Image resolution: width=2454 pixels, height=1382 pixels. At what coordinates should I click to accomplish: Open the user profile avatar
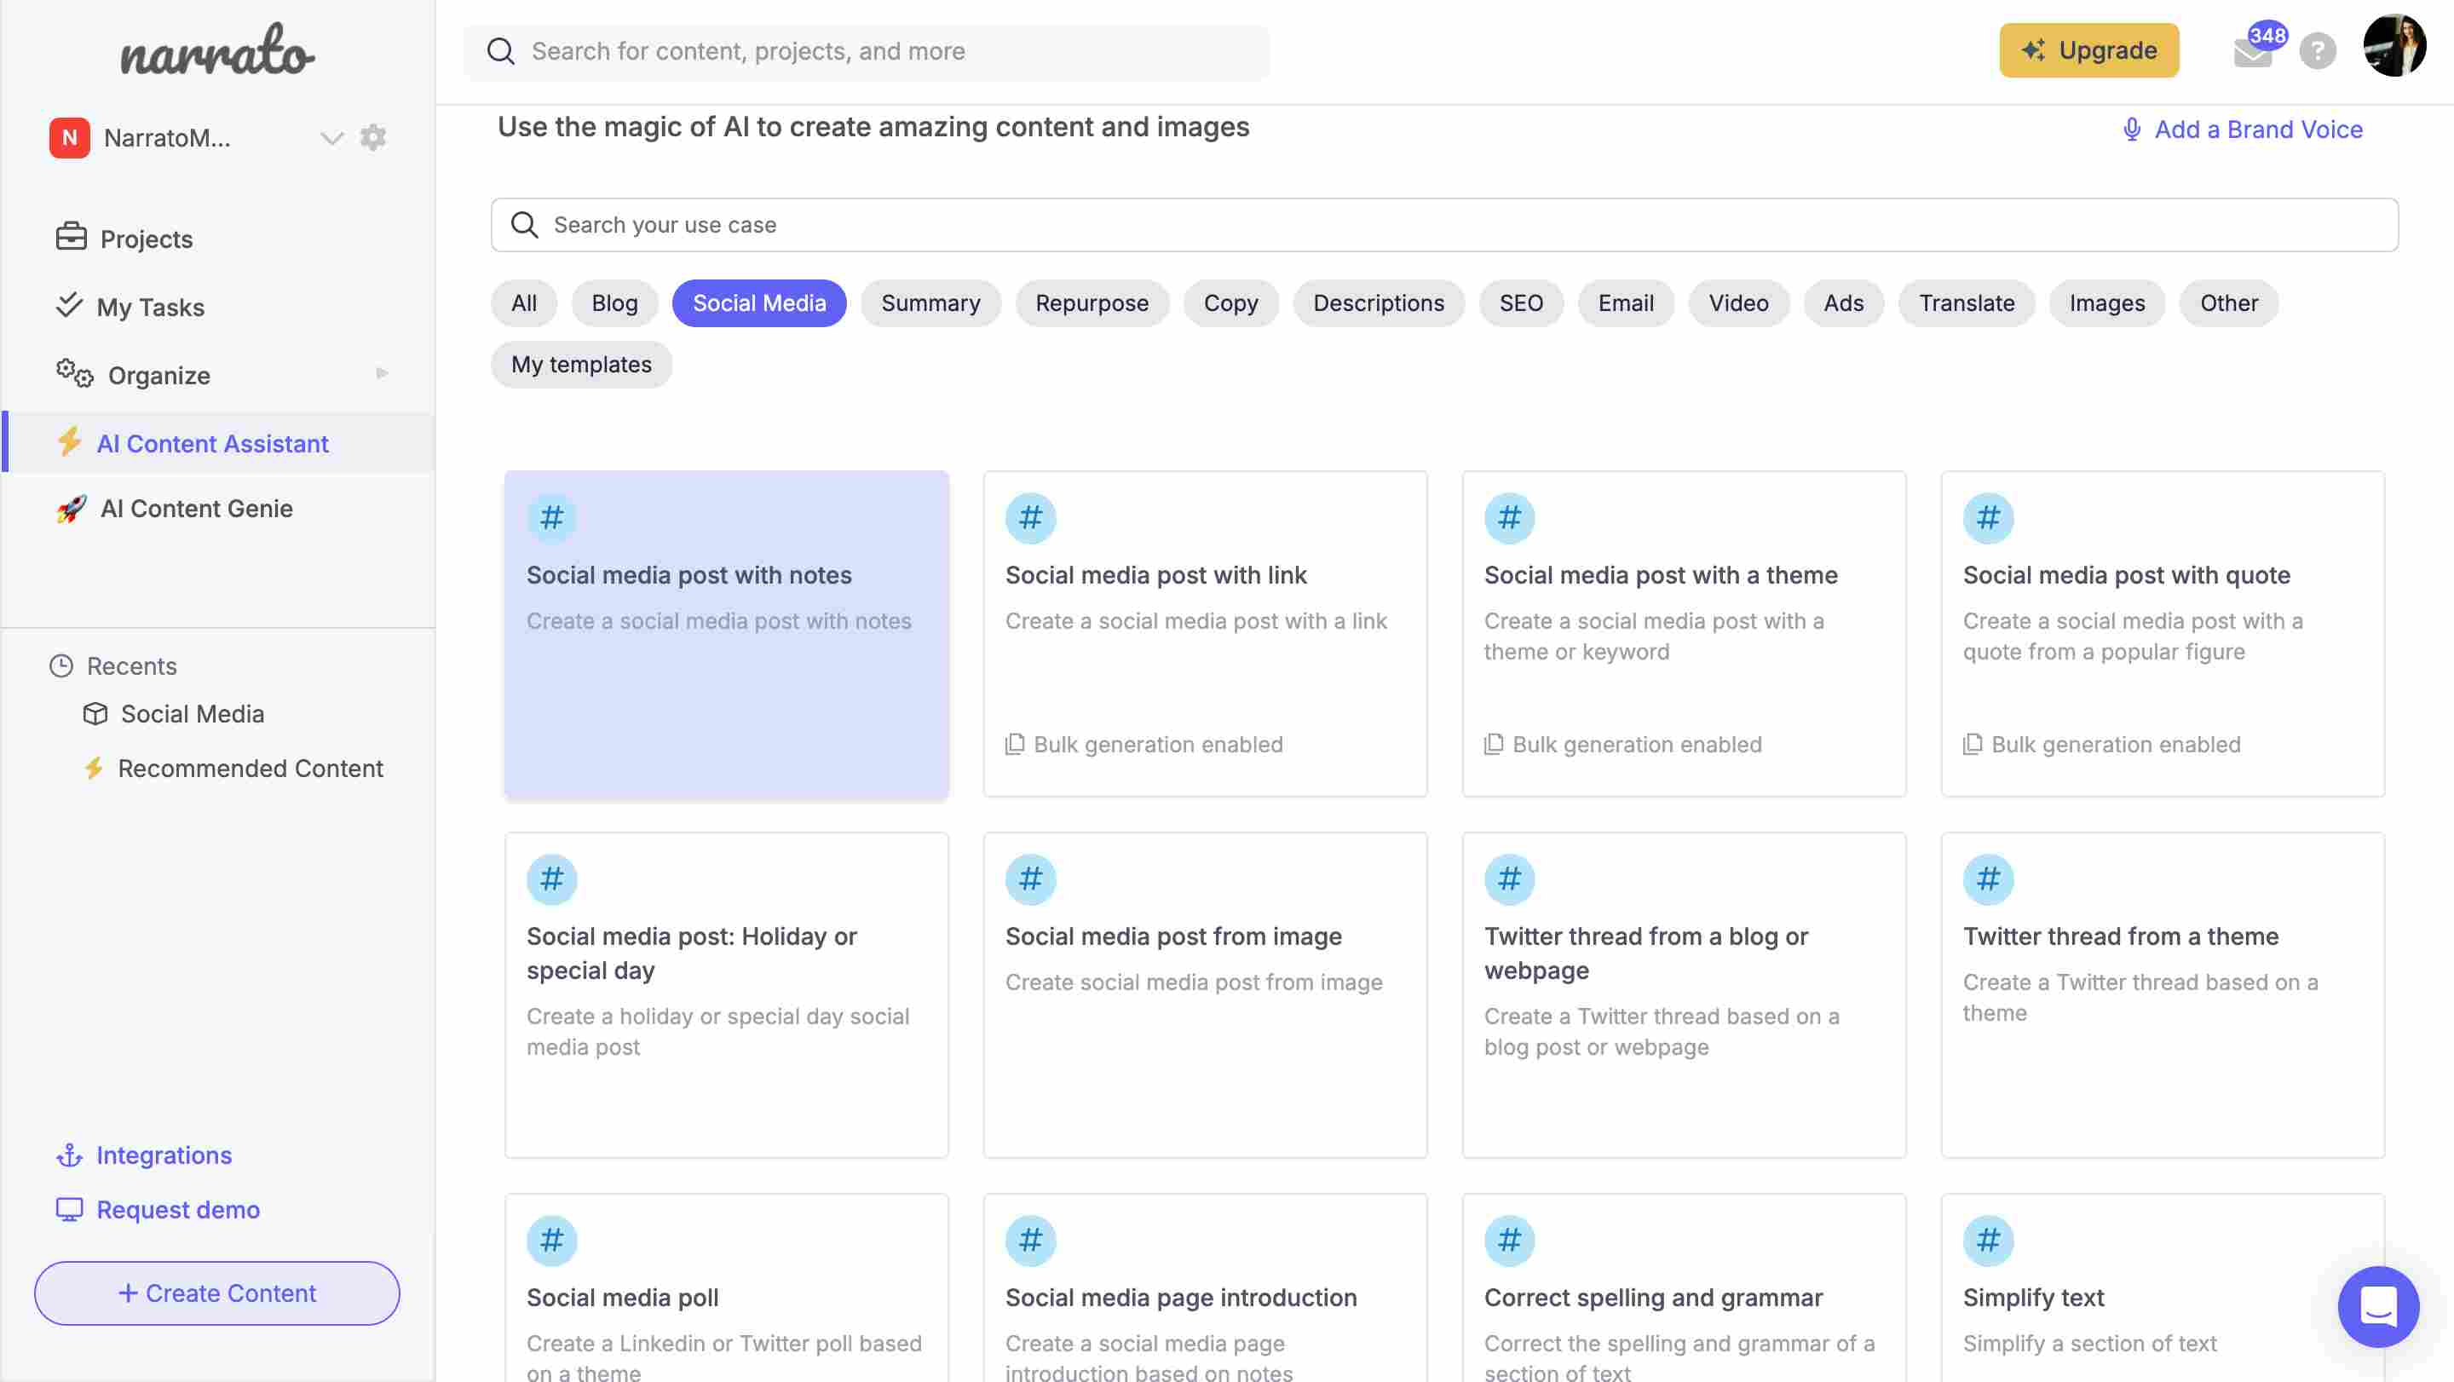point(2395,46)
